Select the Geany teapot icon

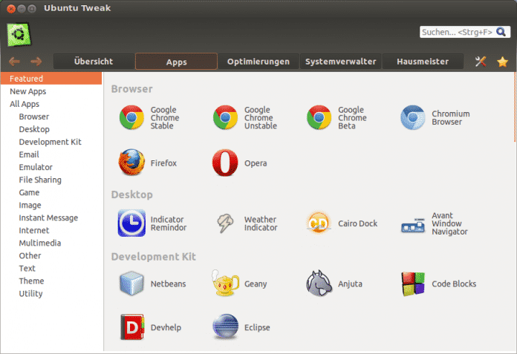click(x=225, y=283)
